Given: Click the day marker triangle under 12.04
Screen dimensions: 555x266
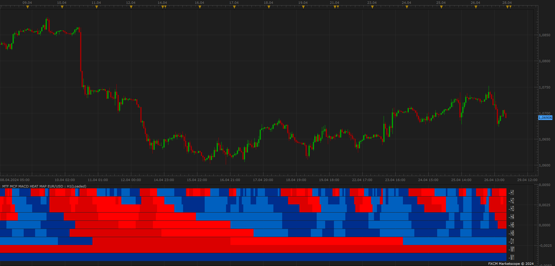Looking at the screenshot, I should click(131, 7).
